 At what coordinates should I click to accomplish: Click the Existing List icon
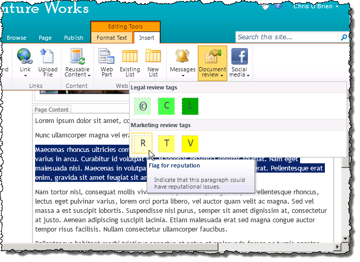pos(130,56)
